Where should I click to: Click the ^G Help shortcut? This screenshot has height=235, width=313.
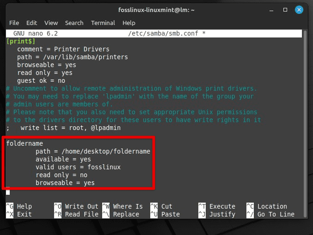[19, 206]
